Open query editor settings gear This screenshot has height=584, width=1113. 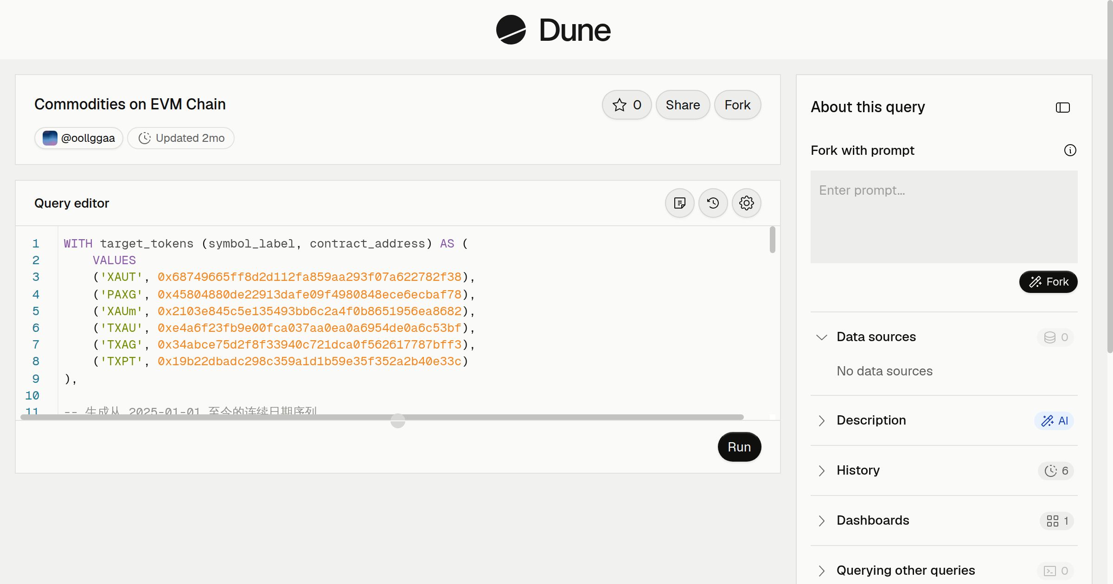pos(747,203)
